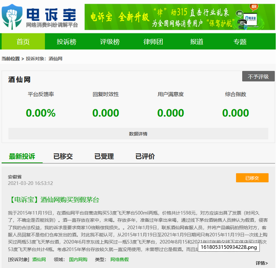Click the complaint description paragraph

[138, 231]
